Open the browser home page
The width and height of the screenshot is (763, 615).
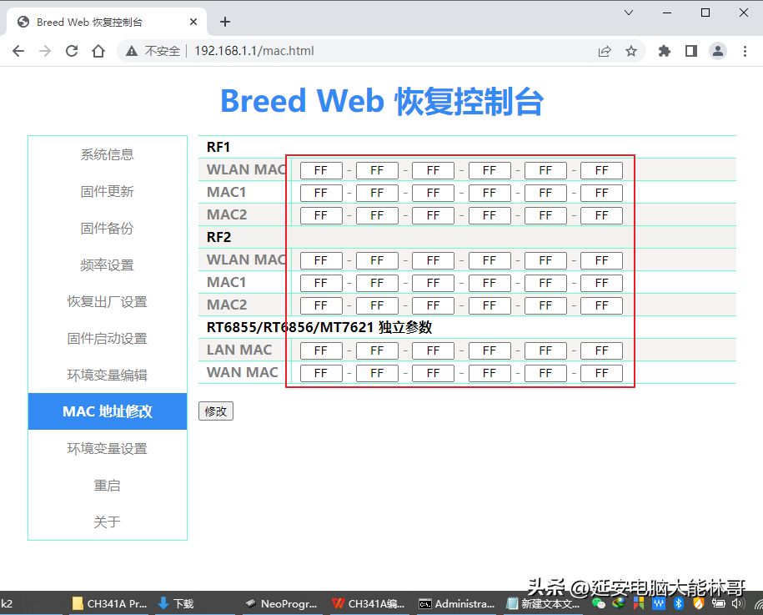98,51
